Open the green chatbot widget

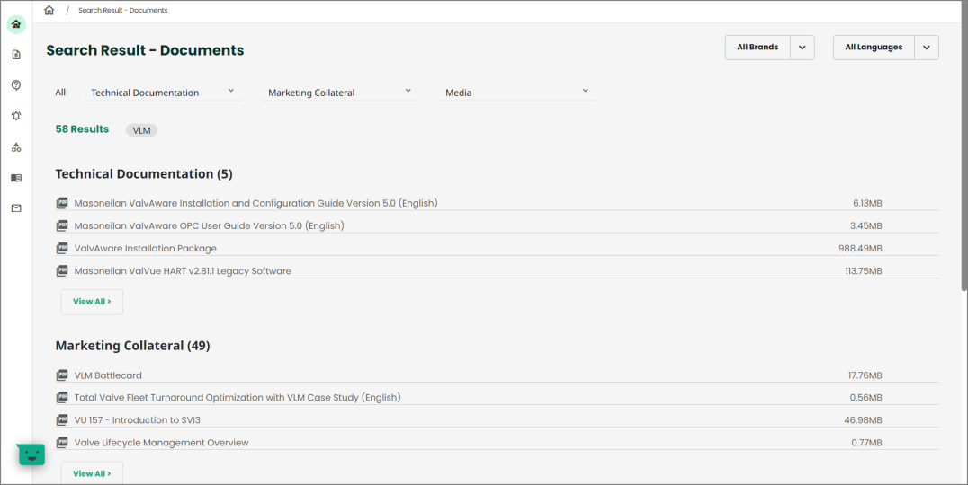click(31, 454)
